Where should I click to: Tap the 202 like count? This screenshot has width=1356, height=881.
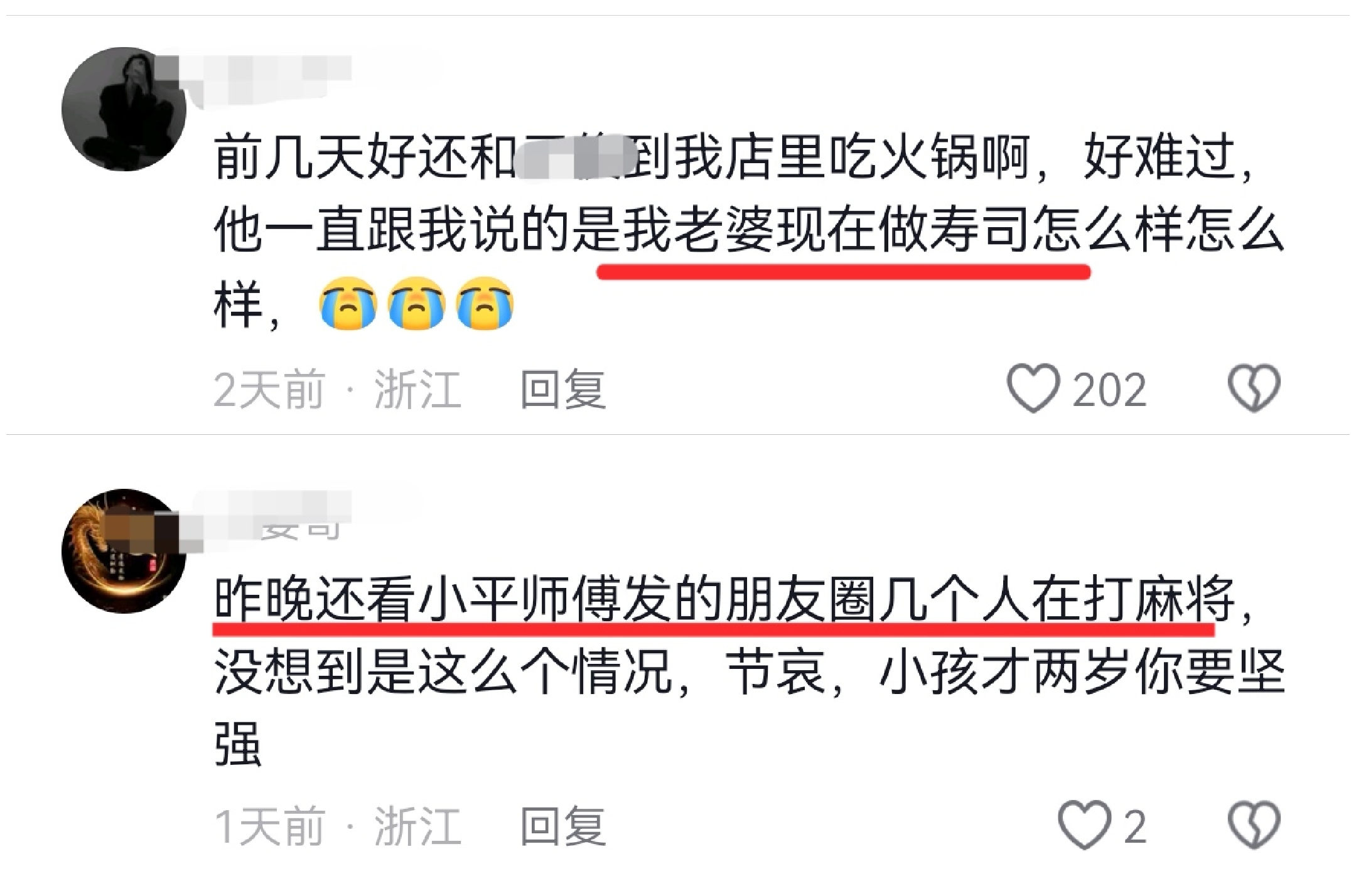(x=1109, y=390)
